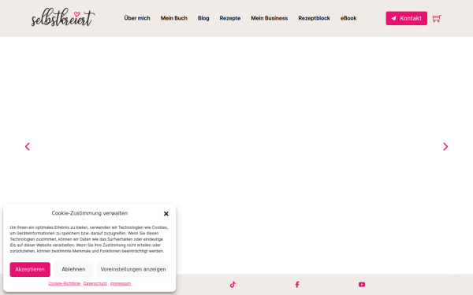This screenshot has width=473, height=295.
Task: Click the selbstkreiert logo
Action: coord(63,17)
